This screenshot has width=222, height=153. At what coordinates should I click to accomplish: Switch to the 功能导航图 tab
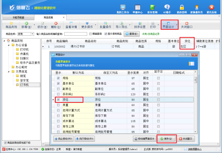18,17
